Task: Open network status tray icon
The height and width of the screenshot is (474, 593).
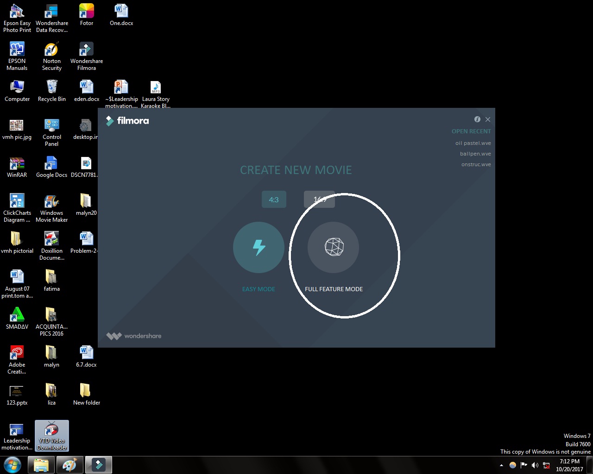Action: pos(546,465)
